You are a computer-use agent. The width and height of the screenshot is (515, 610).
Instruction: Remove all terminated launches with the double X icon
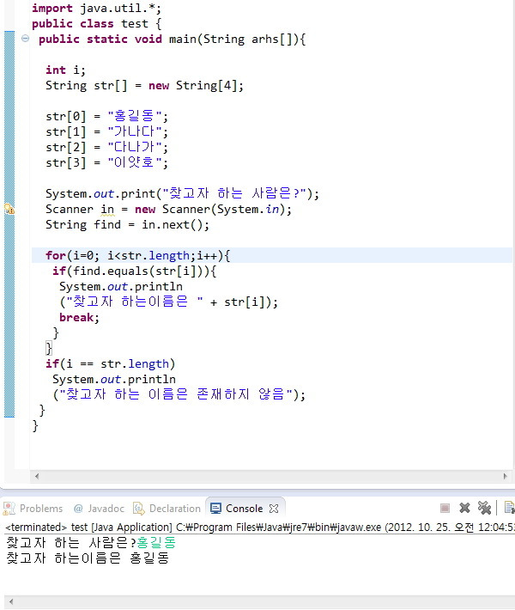tap(484, 508)
